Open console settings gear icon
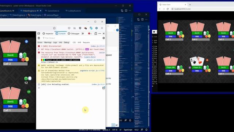The width and height of the screenshot is (234, 132). pyautogui.click(x=103, y=38)
